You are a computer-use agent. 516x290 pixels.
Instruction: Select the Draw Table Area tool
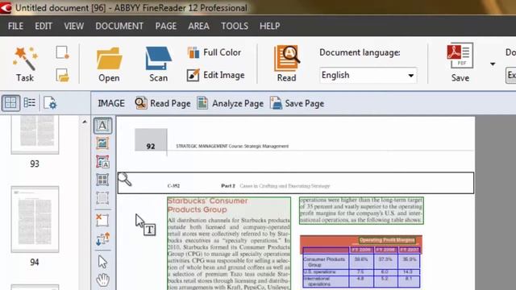click(x=102, y=180)
